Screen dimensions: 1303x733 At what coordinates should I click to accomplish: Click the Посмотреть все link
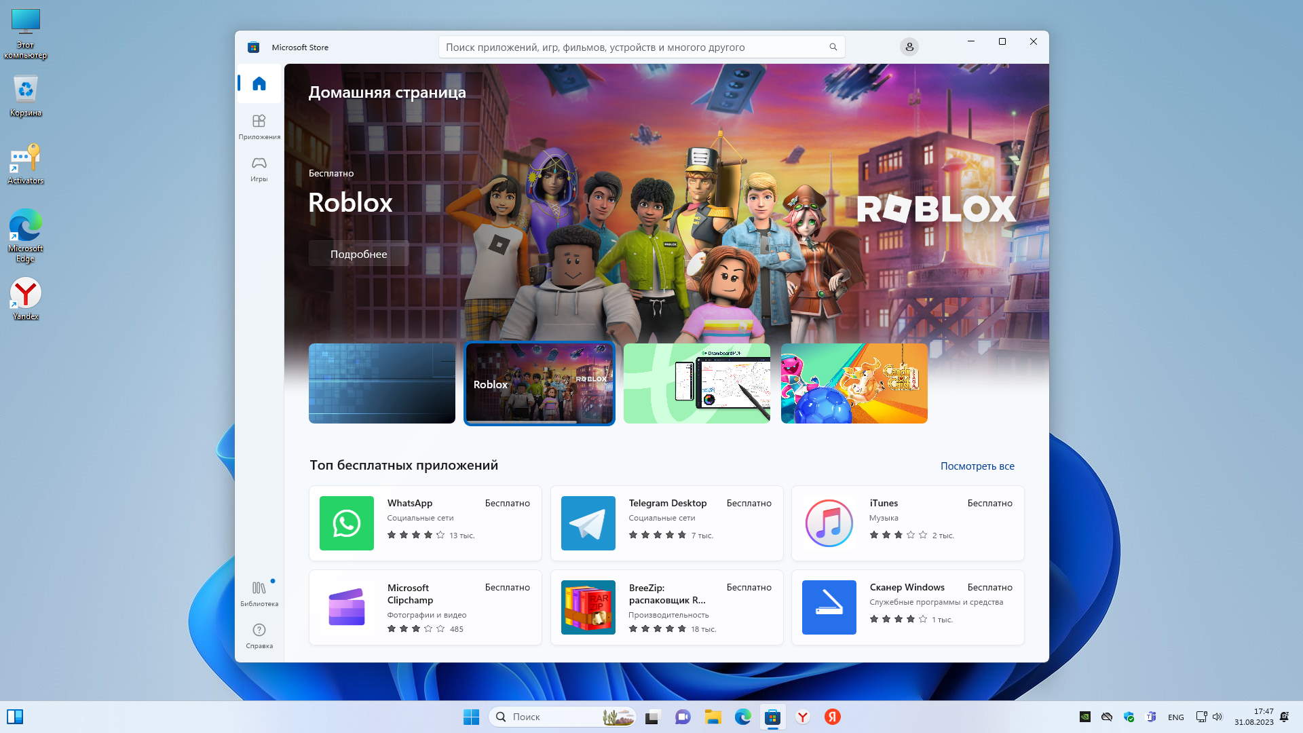click(977, 466)
